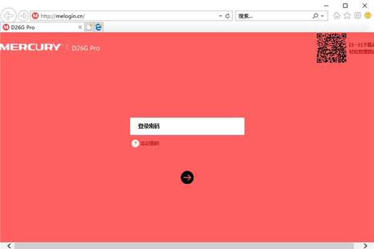
Task: Minimize the browser window
Action: (326, 6)
